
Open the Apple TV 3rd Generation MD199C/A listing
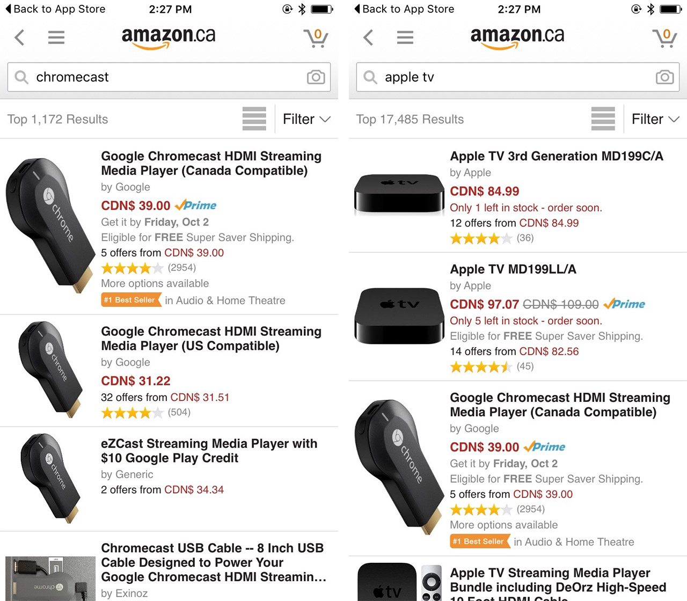click(x=557, y=156)
